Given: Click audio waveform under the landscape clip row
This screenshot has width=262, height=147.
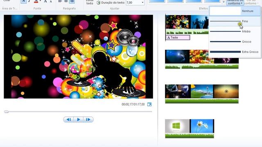Looking at the screenshot, I should point(202,101).
